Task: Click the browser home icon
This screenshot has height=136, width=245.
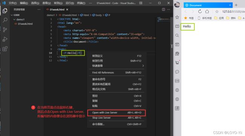Action: (x=207, y=12)
